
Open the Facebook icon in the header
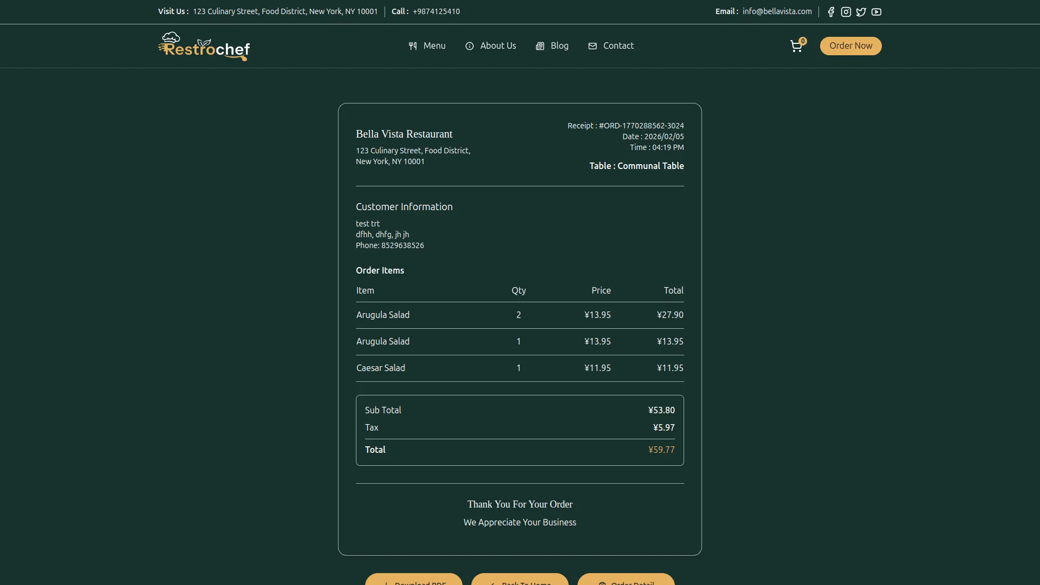[x=830, y=11]
